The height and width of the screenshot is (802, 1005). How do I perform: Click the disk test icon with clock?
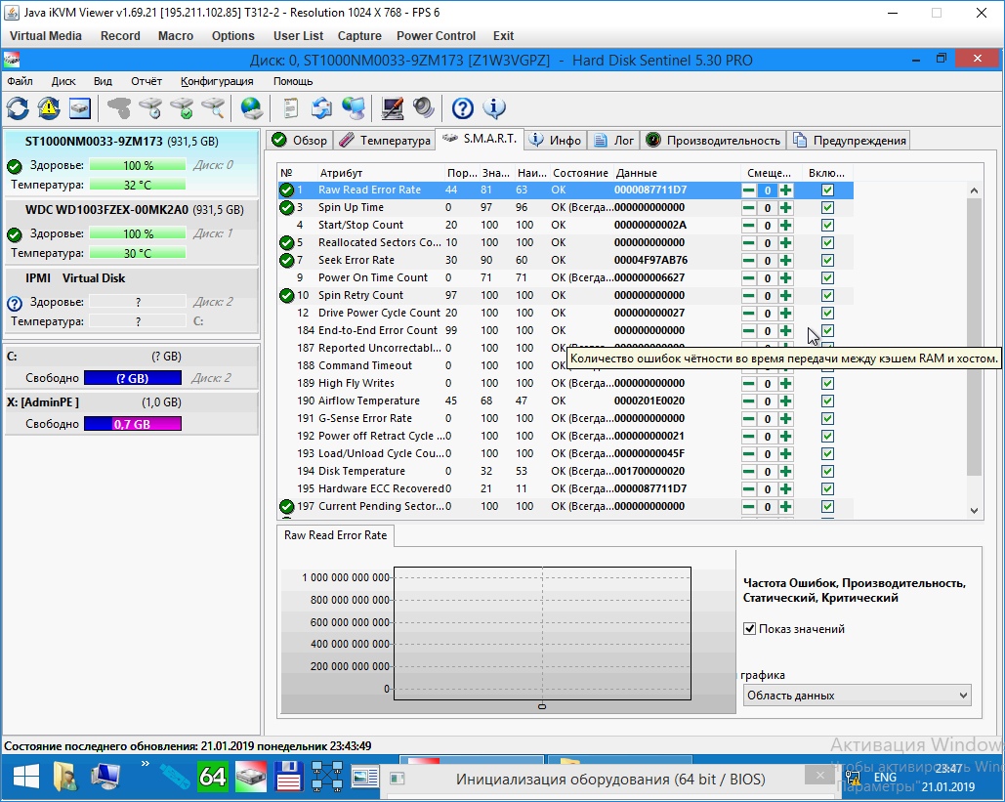tap(150, 108)
